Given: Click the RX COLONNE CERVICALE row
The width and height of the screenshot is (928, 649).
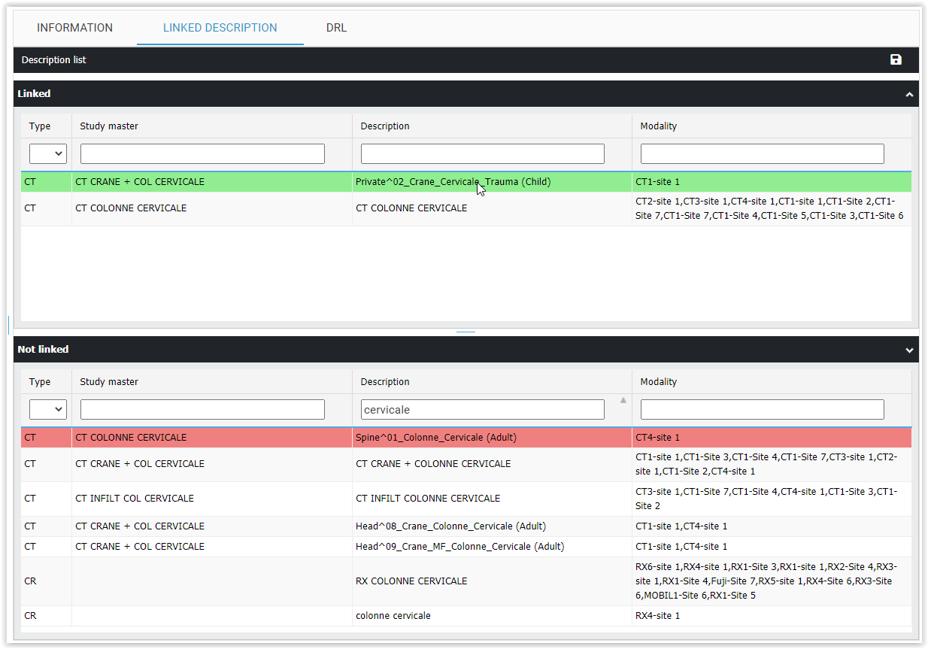Looking at the screenshot, I should click(x=411, y=581).
